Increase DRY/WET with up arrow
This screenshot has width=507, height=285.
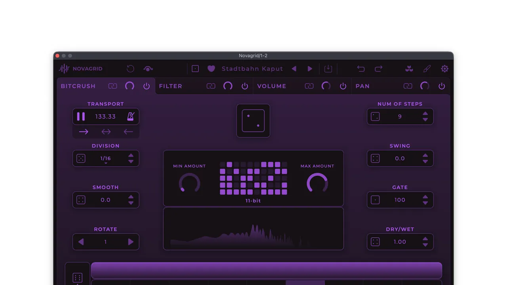[425, 239]
